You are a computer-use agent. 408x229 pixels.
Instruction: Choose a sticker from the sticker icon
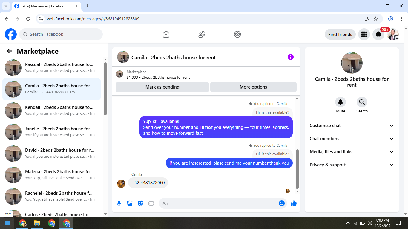click(x=140, y=203)
